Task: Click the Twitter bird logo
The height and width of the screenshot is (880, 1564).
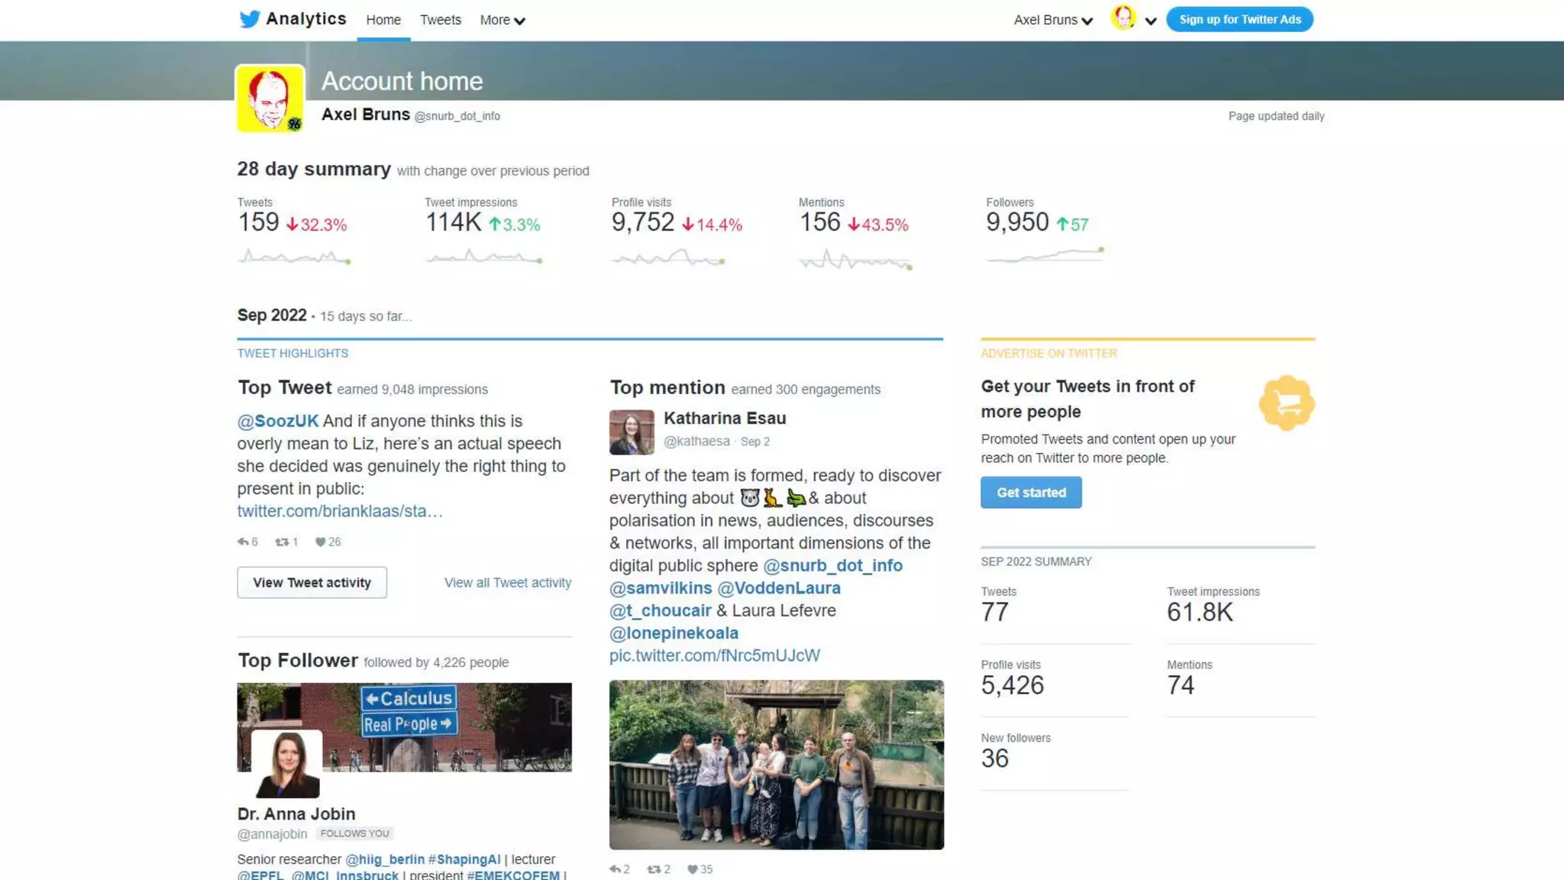Action: (x=249, y=19)
